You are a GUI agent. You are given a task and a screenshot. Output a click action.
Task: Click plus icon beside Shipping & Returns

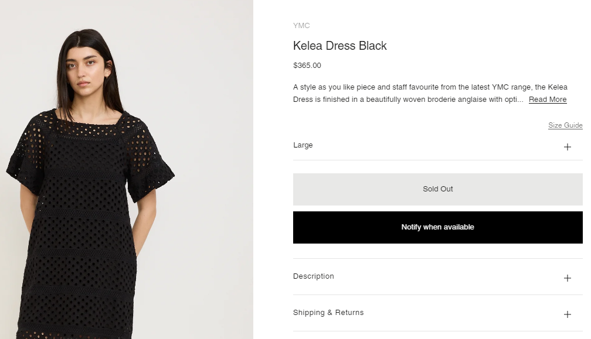coord(567,314)
